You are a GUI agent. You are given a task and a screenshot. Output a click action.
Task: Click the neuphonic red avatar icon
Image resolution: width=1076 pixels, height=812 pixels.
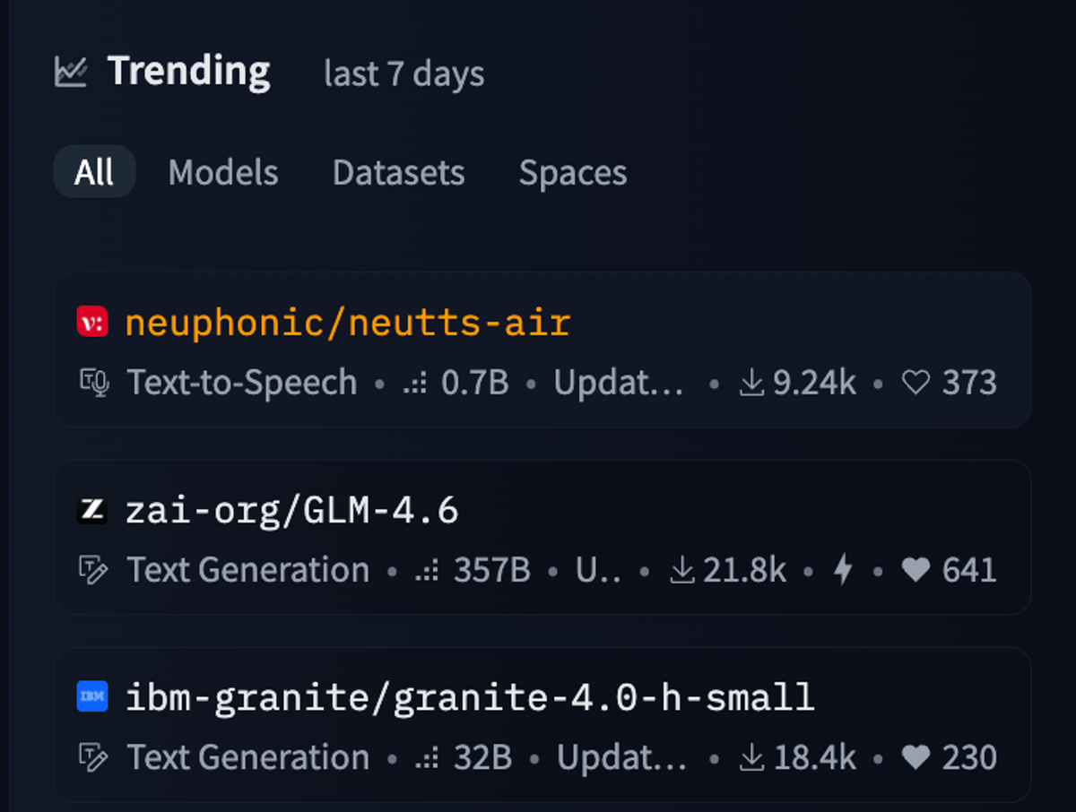(x=92, y=322)
